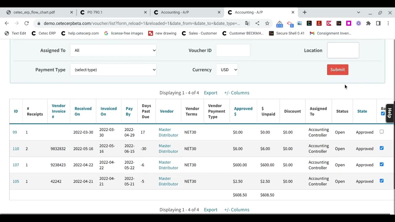Go back with the browser back arrow

(7, 23)
